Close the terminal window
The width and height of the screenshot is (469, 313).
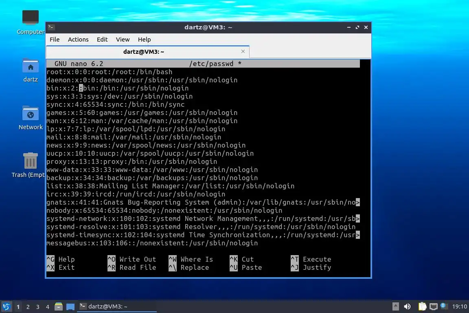pos(366,27)
